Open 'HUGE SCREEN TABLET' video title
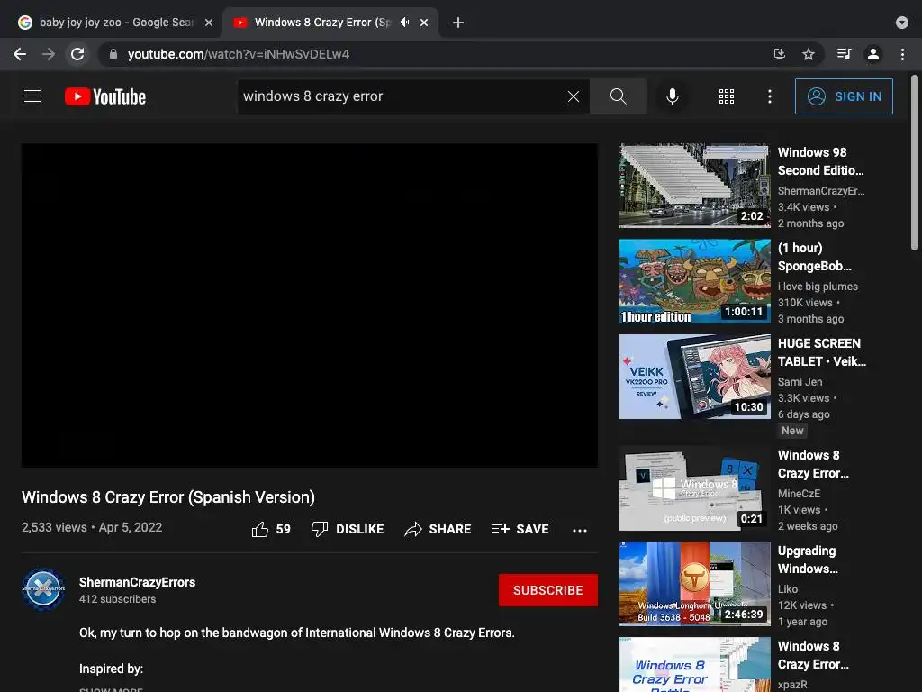922x692 pixels. pyautogui.click(x=821, y=352)
